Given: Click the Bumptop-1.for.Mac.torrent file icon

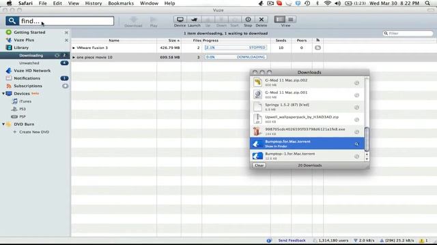Looking at the screenshot, I should [257, 156].
